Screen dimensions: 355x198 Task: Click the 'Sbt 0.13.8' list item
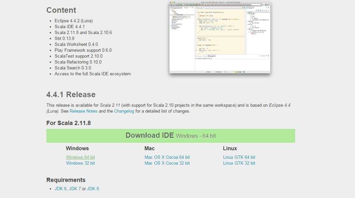pyautogui.click(x=64, y=39)
